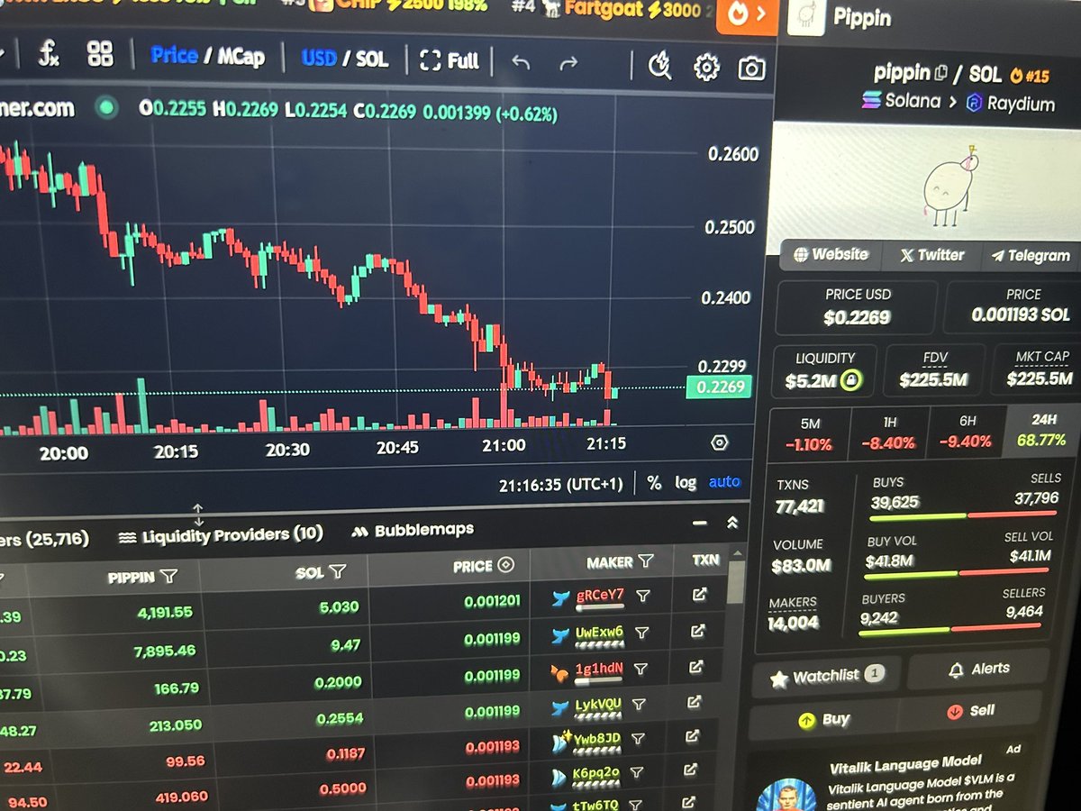This screenshot has width=1081, height=811.
Task: Toggle auto scale on chart
Action: [724, 482]
